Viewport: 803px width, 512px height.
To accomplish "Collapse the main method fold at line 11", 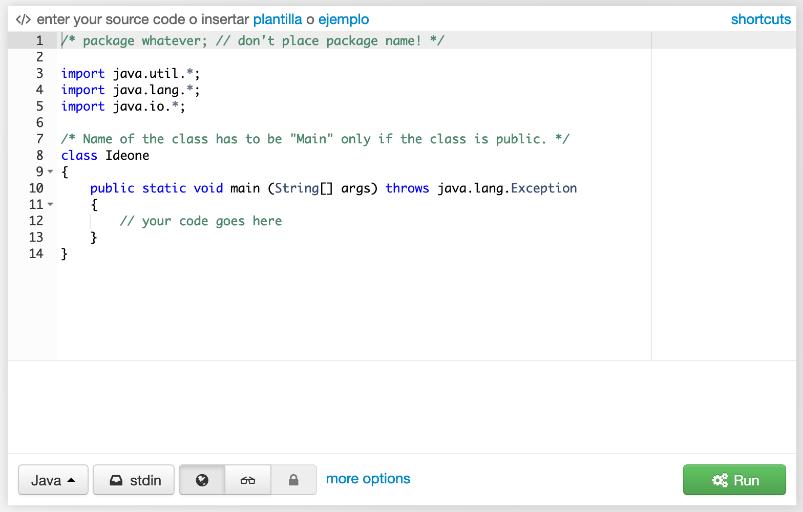I will point(50,204).
